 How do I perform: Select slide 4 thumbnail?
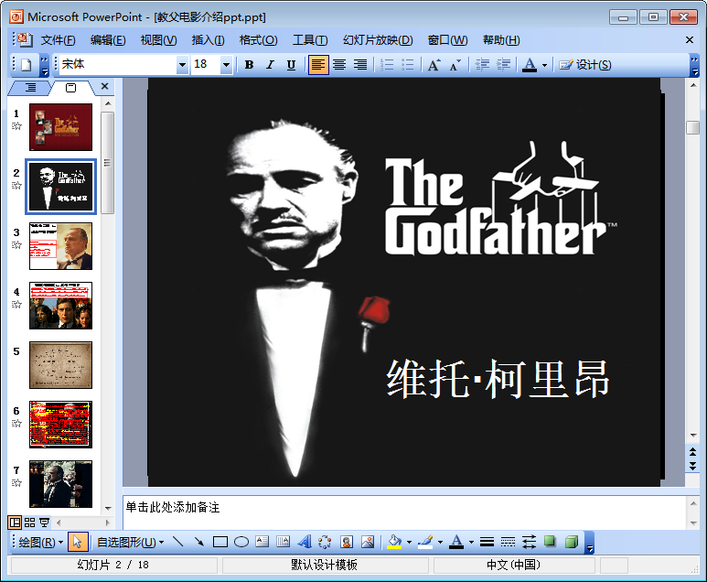tap(61, 306)
